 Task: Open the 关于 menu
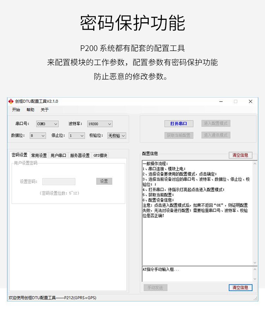(45, 110)
